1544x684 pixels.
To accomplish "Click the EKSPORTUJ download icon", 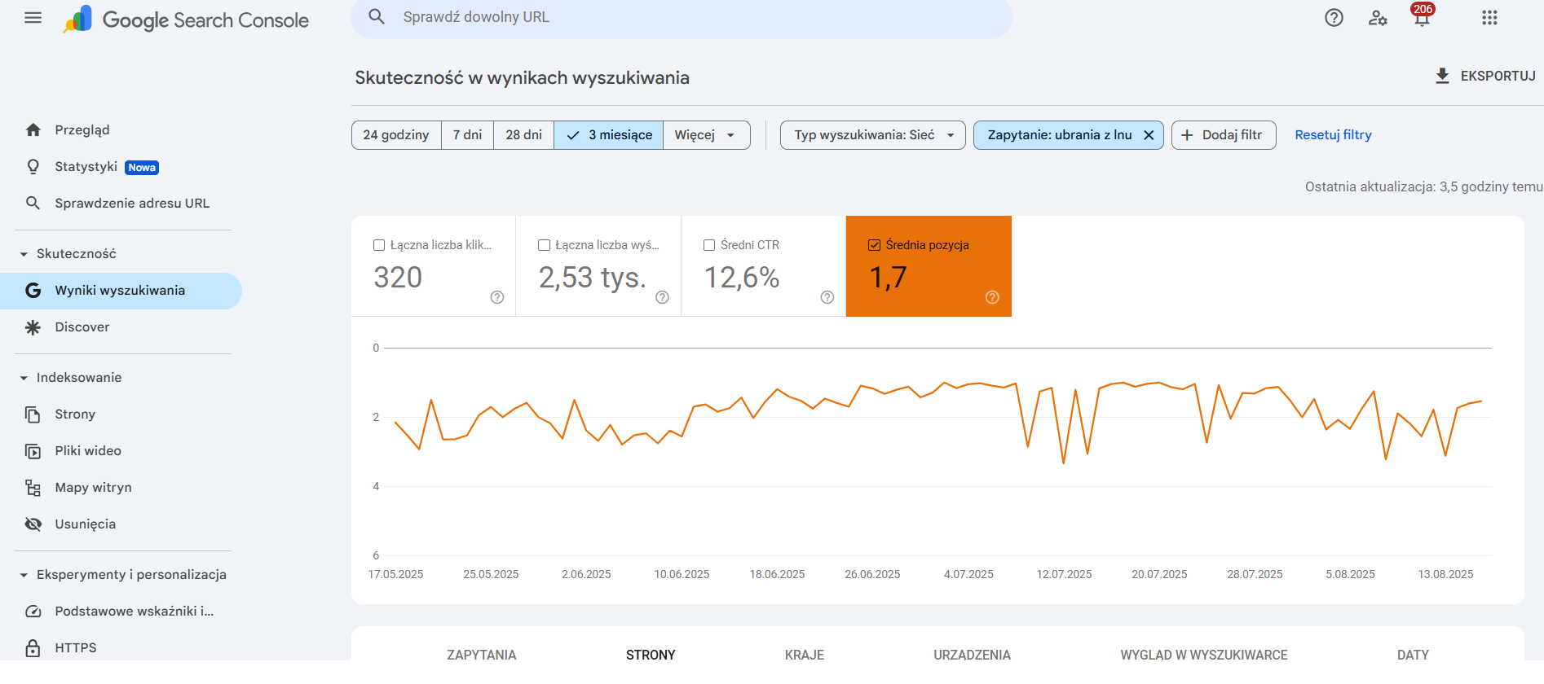I will tap(1442, 76).
